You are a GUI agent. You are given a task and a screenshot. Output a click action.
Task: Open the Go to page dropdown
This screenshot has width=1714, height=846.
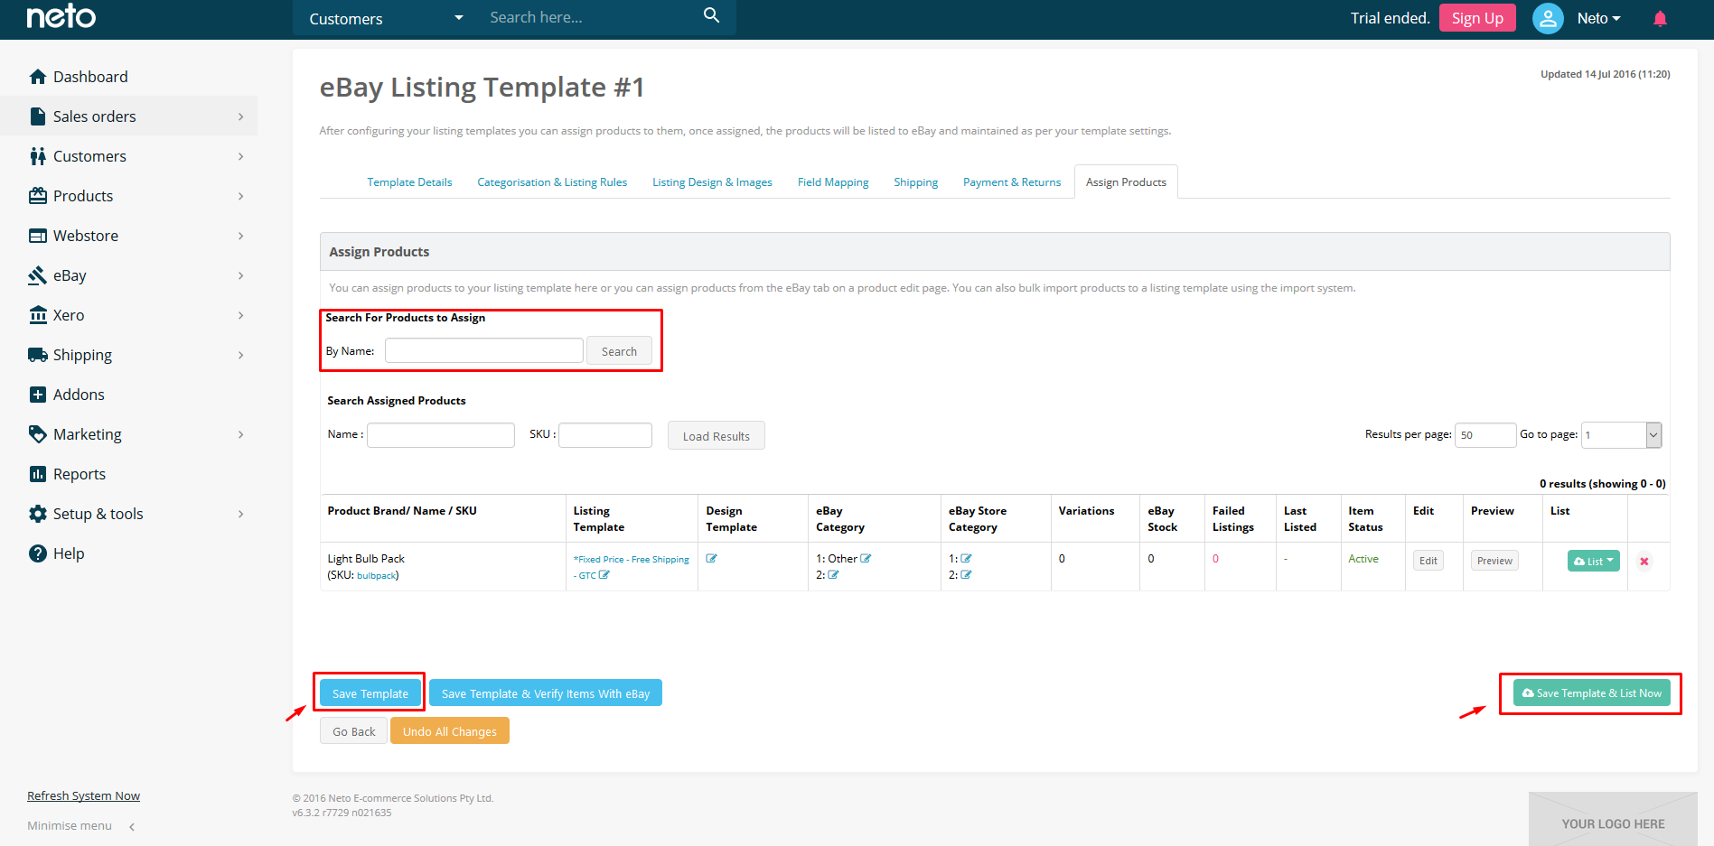pyautogui.click(x=1622, y=435)
